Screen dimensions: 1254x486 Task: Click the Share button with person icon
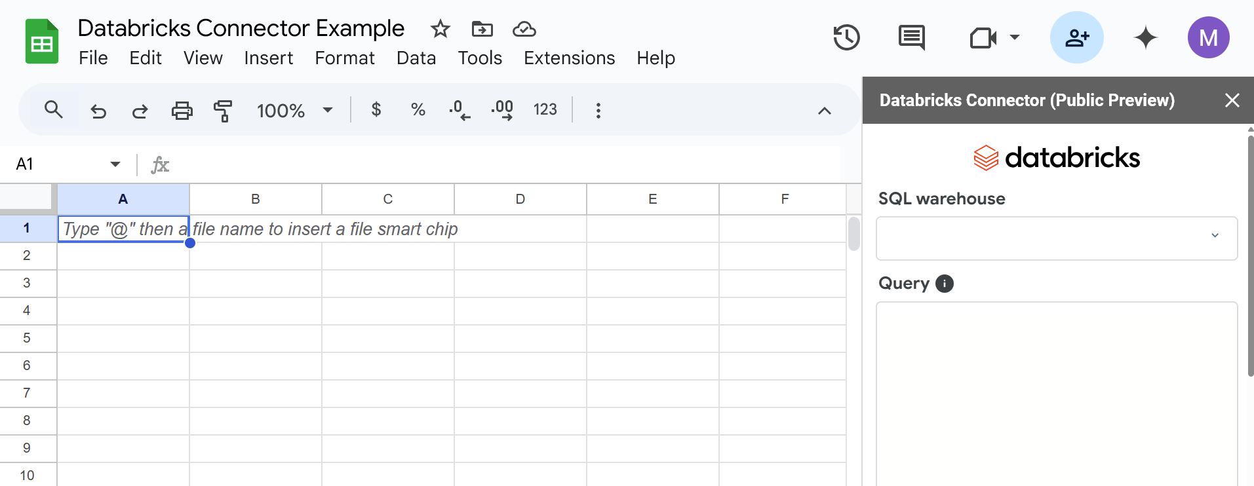(x=1076, y=37)
